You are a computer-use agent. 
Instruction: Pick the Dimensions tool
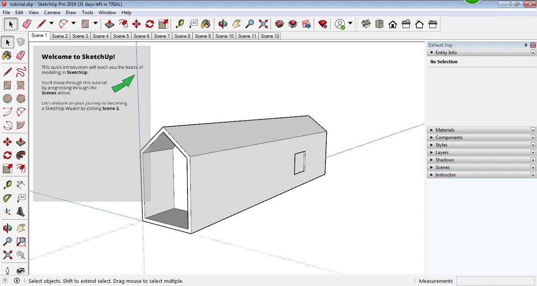(21, 185)
